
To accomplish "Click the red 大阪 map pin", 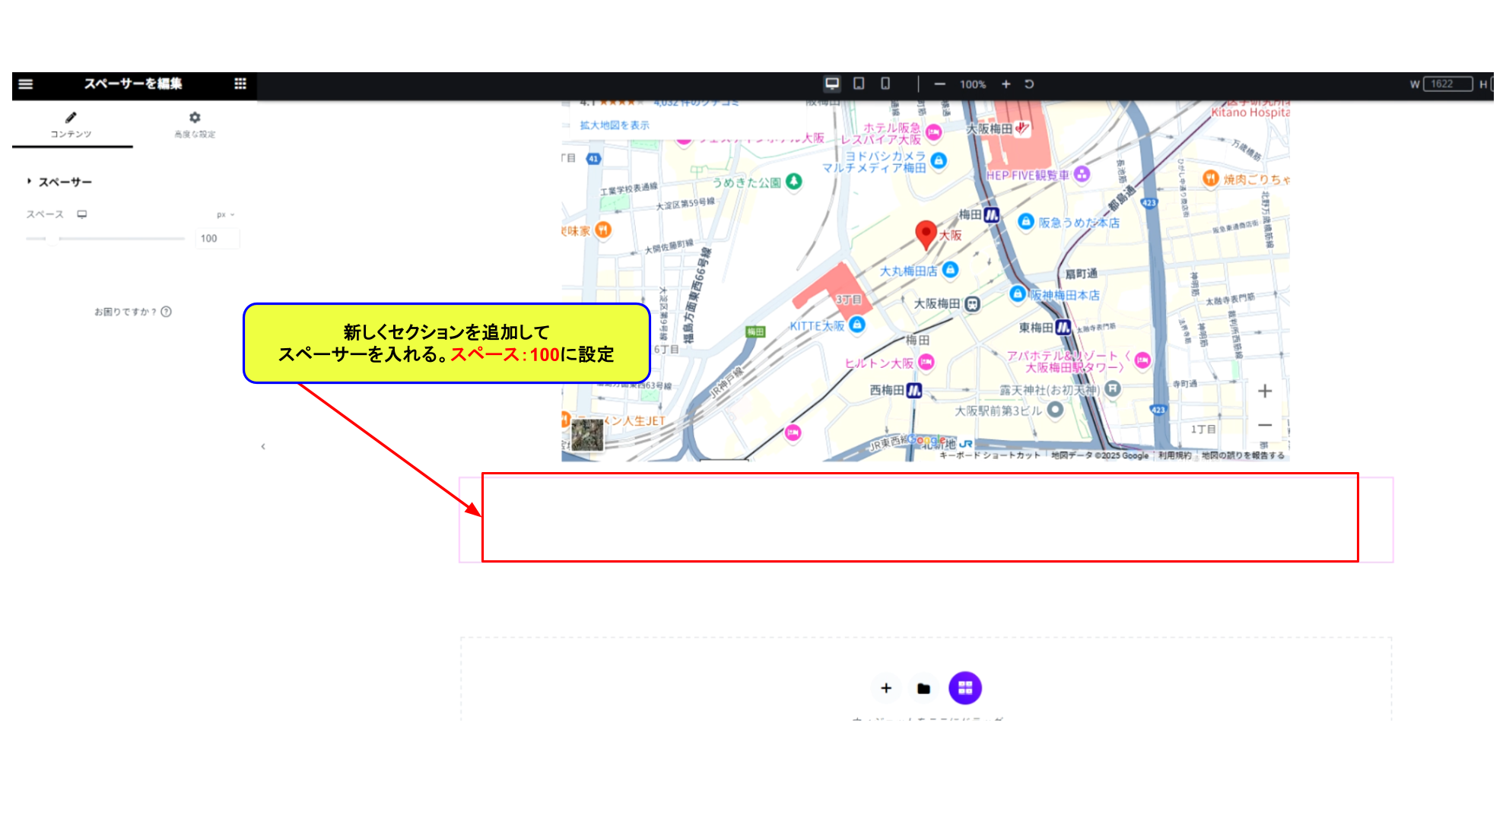I will click(926, 234).
